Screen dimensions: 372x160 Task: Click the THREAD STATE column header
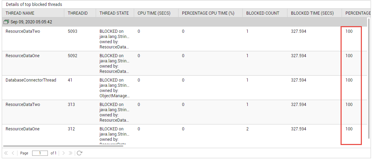(115, 13)
